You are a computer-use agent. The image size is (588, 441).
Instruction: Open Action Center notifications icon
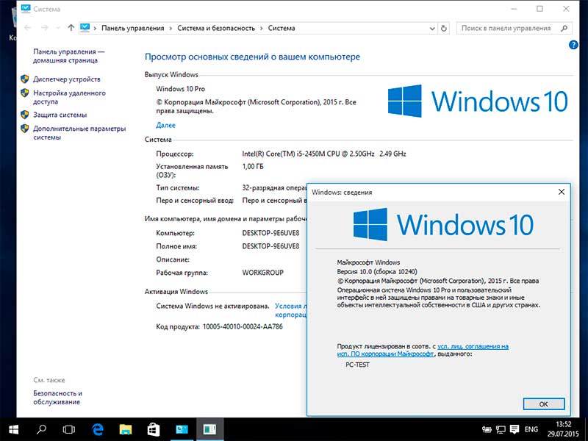(514, 429)
